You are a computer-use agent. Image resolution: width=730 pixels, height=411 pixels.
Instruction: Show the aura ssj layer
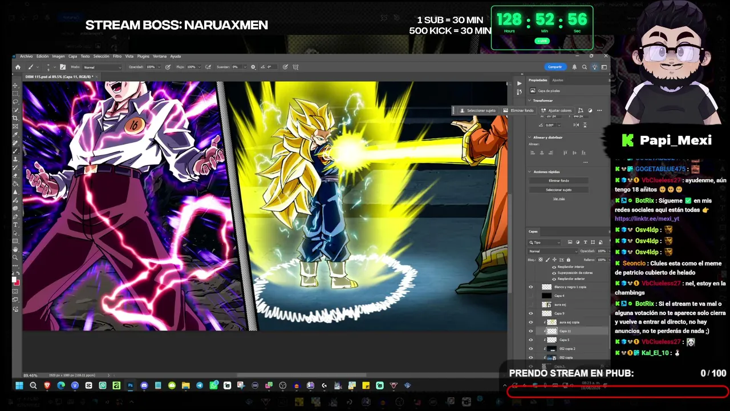coord(530,305)
